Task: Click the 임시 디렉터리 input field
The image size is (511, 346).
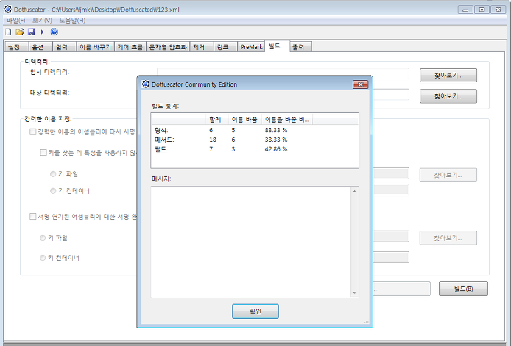Action: [x=283, y=73]
